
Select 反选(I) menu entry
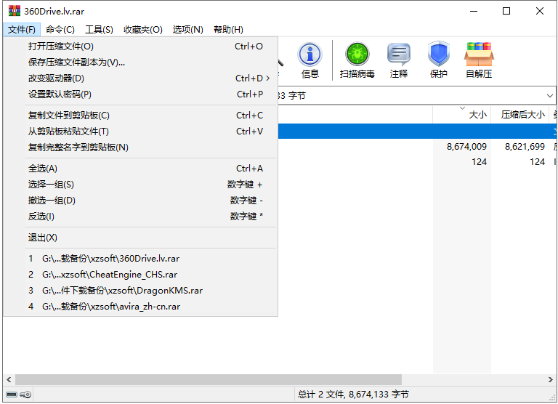point(140,217)
